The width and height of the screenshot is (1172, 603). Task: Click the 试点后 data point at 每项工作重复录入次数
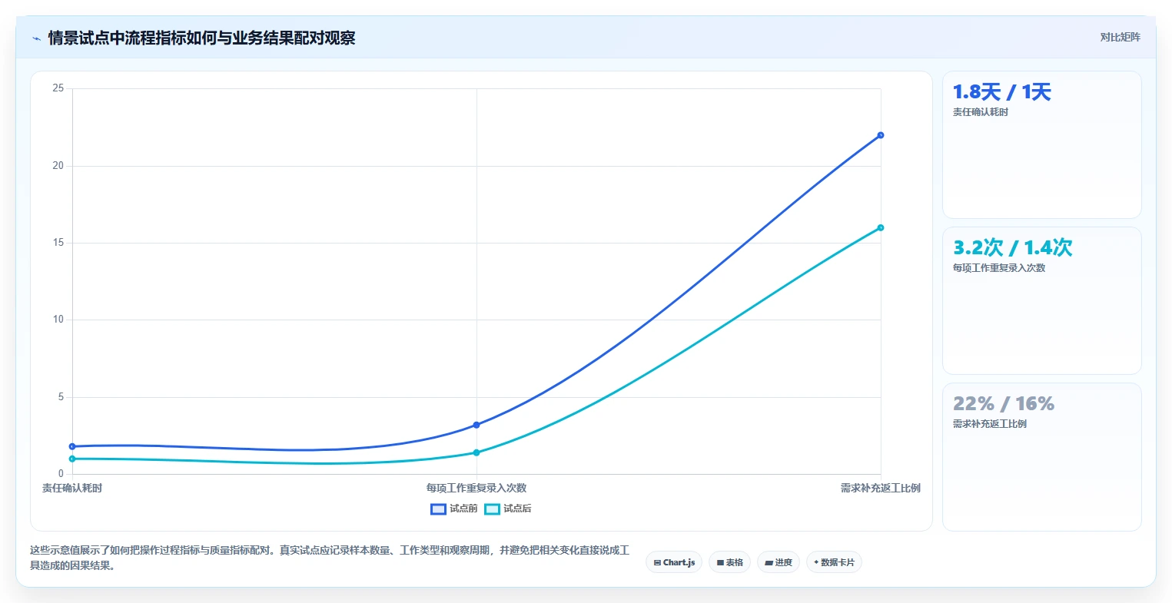[x=476, y=452]
